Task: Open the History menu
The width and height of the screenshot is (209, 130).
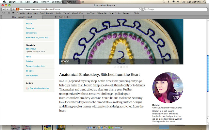Action: click(45, 2)
